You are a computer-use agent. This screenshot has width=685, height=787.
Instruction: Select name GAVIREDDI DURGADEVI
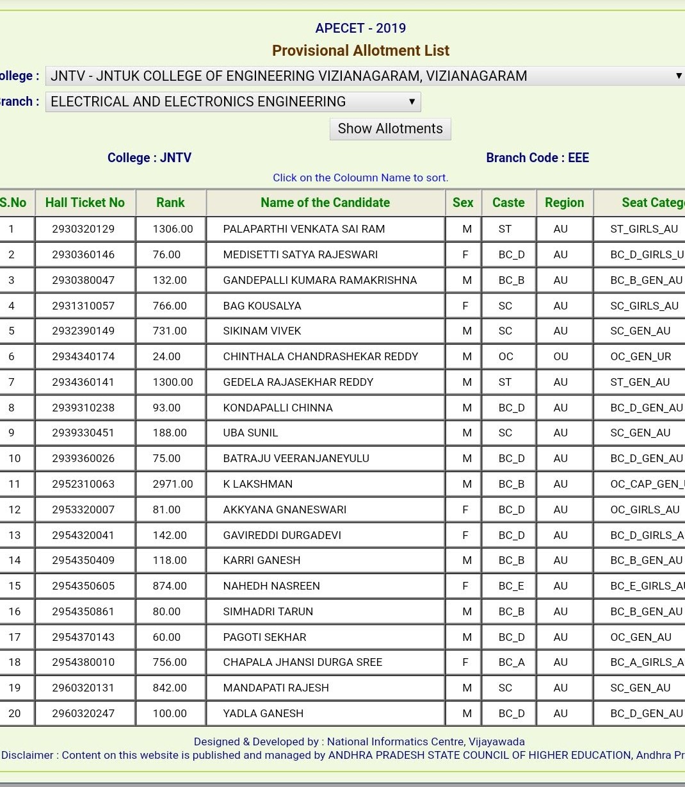[x=282, y=535]
